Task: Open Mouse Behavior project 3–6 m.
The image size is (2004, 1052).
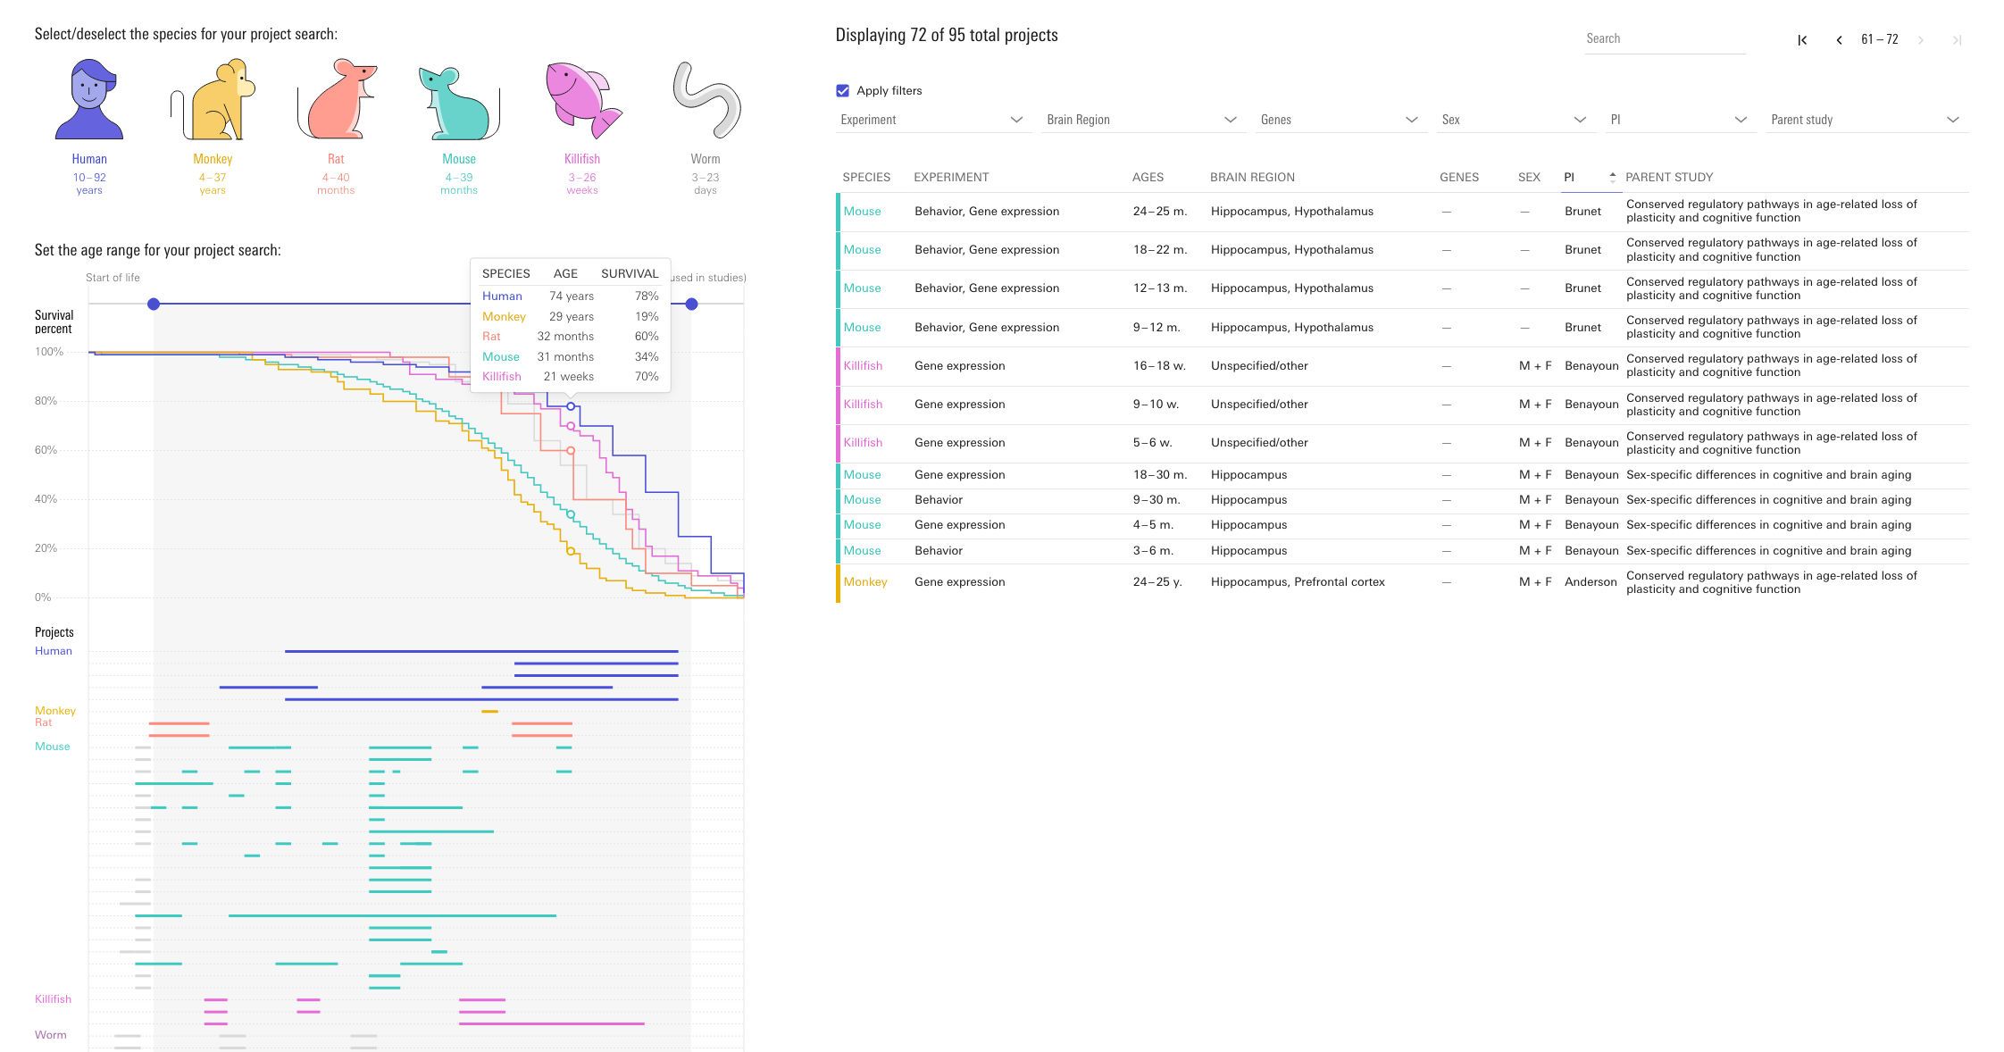Action: pyautogui.click(x=1402, y=551)
